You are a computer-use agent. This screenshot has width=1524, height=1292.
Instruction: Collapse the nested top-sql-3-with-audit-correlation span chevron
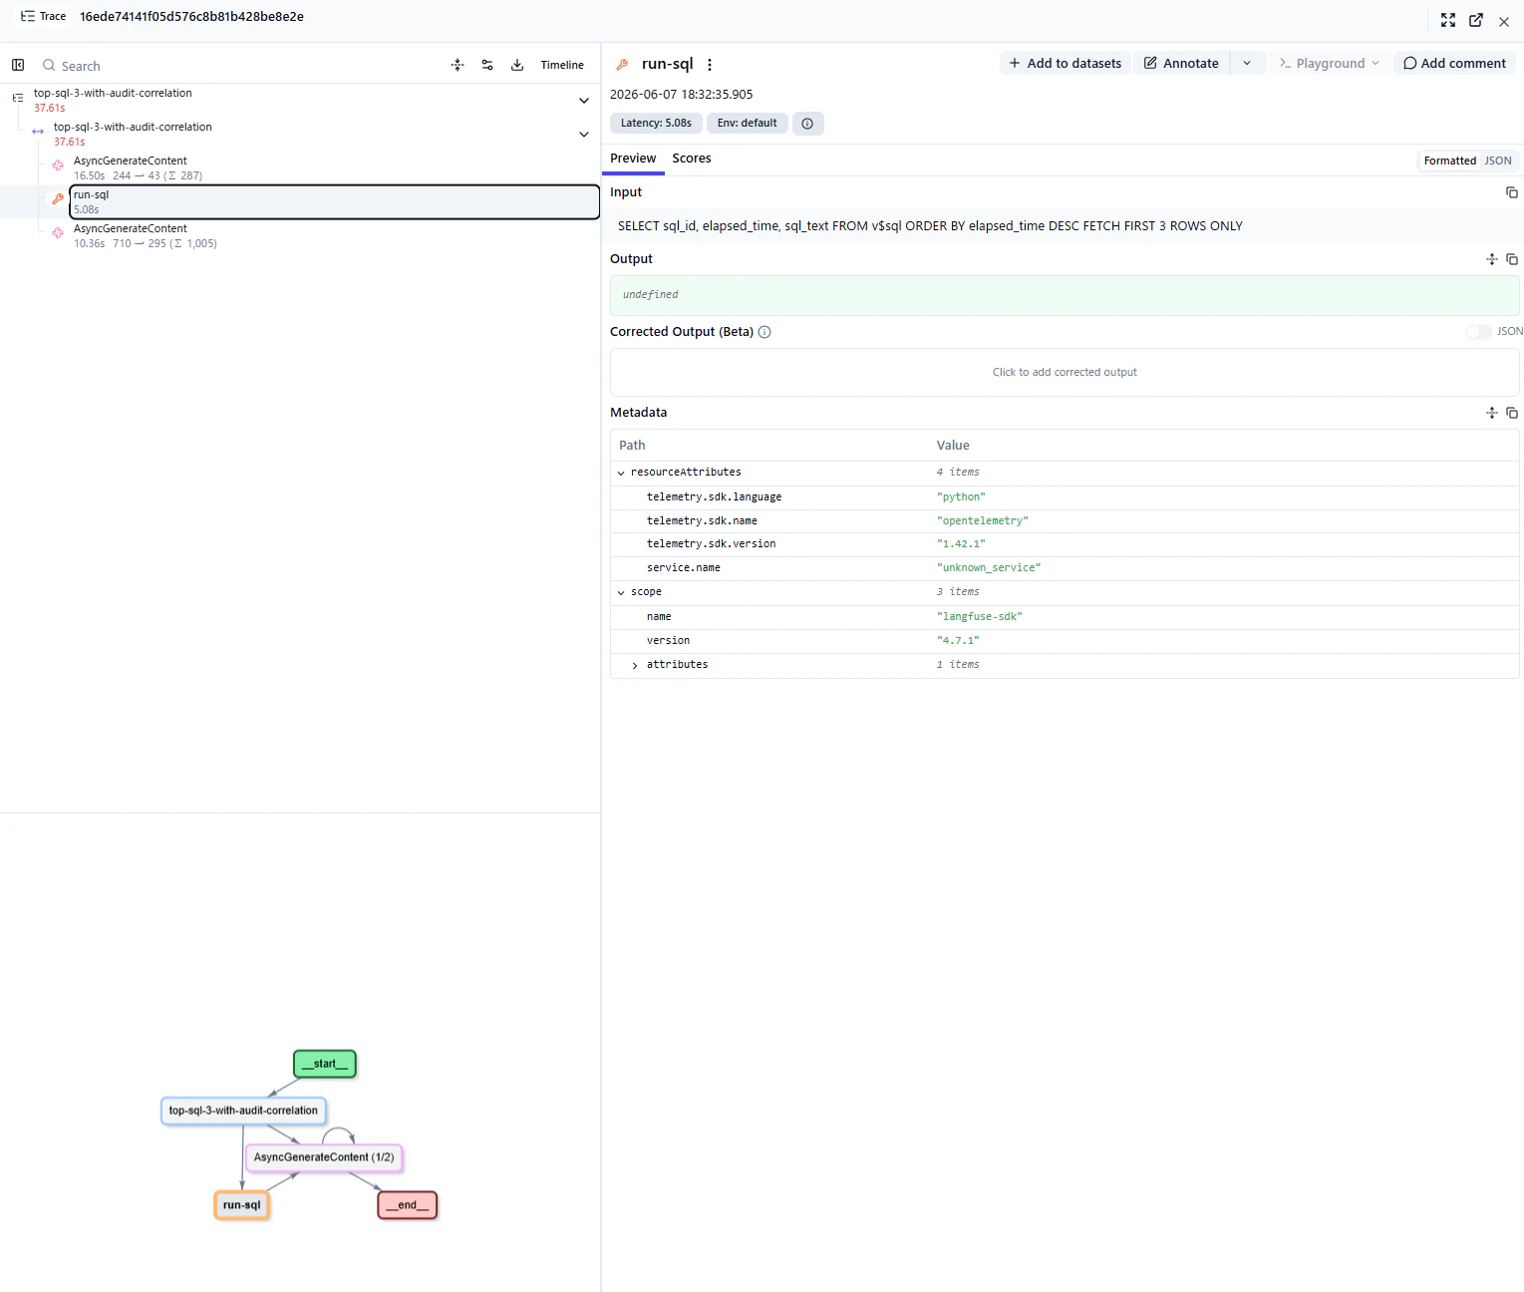pyautogui.click(x=584, y=135)
